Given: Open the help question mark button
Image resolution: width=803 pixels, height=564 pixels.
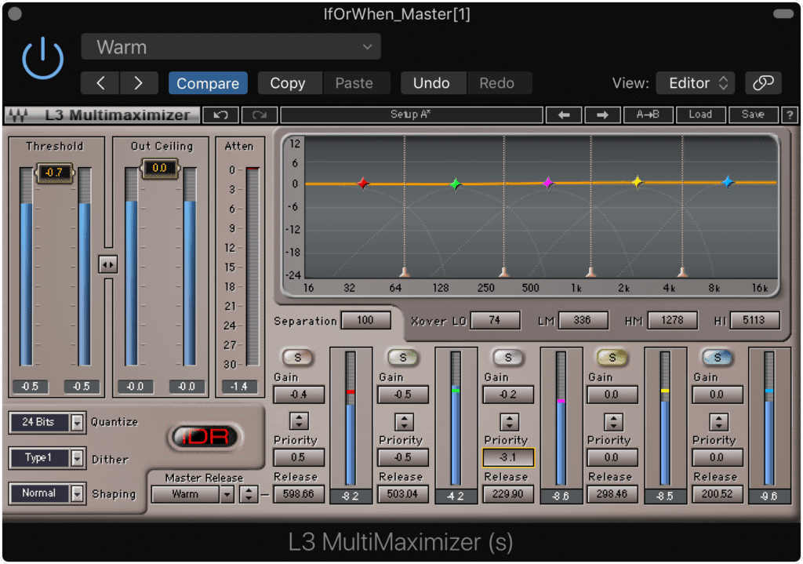Looking at the screenshot, I should 790,115.
